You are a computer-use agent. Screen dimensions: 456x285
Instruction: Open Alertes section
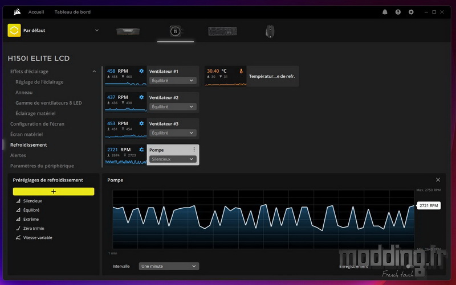tap(18, 155)
